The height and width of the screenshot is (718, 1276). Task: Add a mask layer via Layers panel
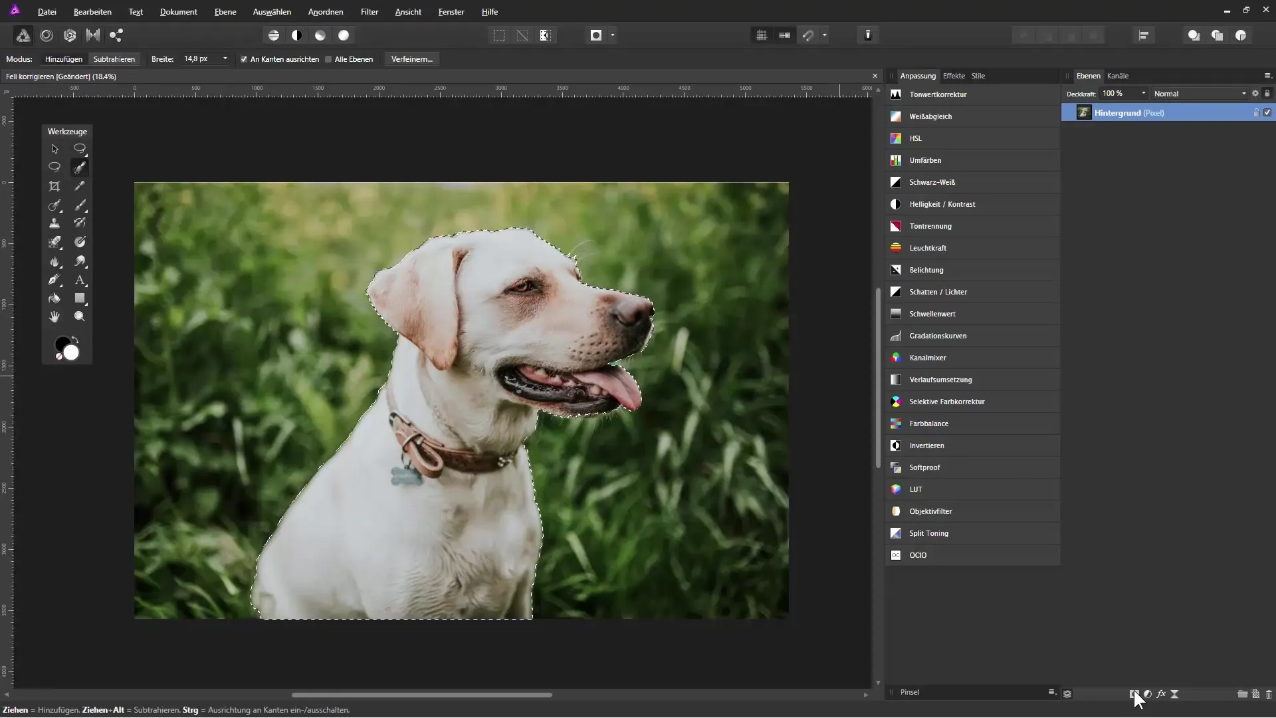point(1134,693)
